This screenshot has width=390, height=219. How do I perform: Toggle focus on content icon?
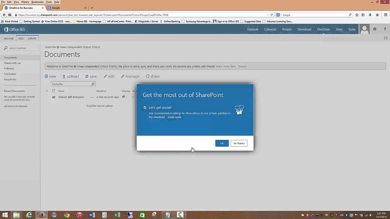(386, 38)
